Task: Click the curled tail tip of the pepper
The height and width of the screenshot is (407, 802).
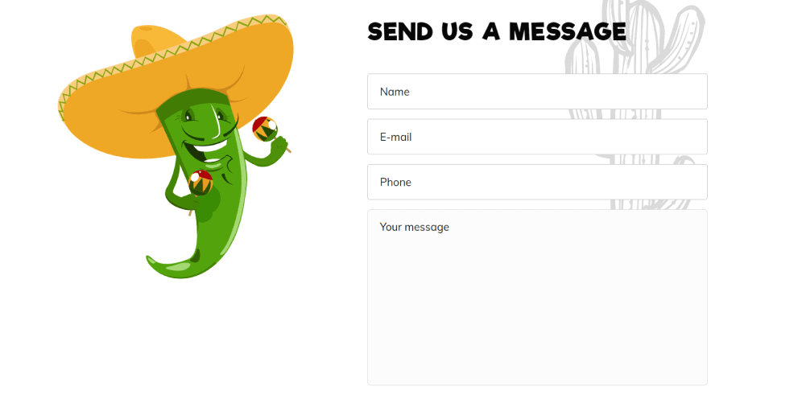Action: [159, 265]
